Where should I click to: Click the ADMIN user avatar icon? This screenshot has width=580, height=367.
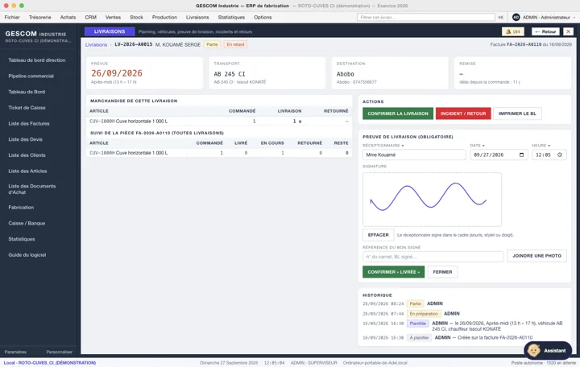(516, 18)
